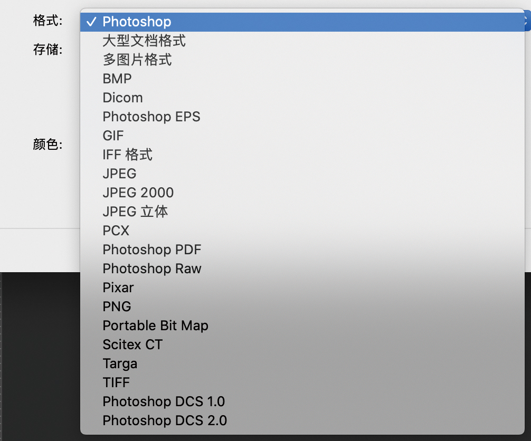Select Photoshop EPS format
Screen dimensions: 531x441
[x=302, y=117]
